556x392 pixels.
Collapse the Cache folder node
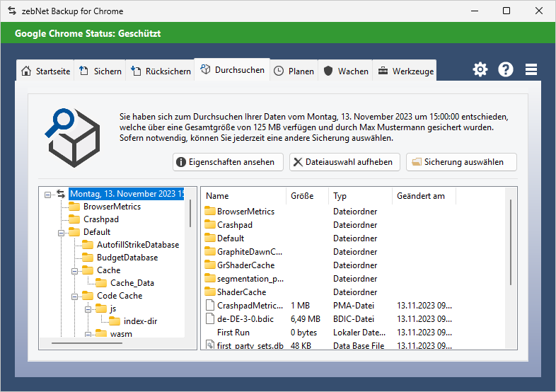tap(74, 271)
